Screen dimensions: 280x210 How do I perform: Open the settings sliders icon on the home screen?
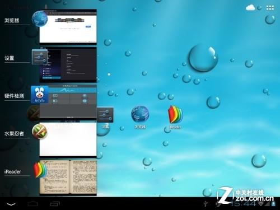(105, 115)
